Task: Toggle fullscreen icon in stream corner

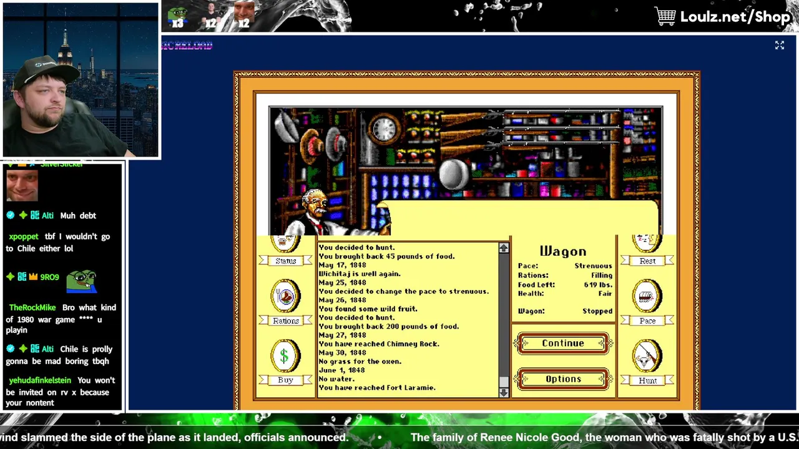Action: [780, 45]
